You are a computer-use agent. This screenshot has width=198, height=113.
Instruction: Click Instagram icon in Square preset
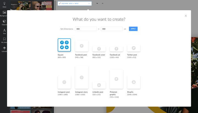click(x=67, y=42)
